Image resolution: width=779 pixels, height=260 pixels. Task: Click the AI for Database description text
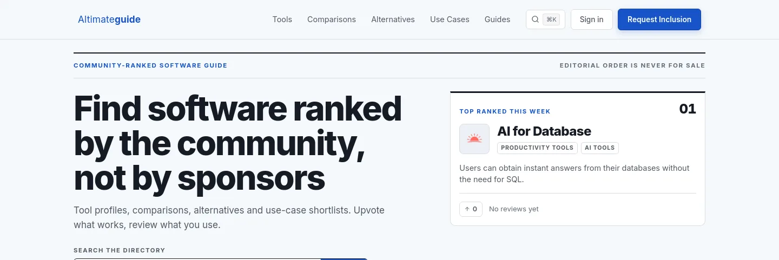(575, 174)
